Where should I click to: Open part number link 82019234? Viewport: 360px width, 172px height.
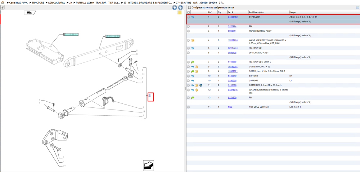[233, 48]
